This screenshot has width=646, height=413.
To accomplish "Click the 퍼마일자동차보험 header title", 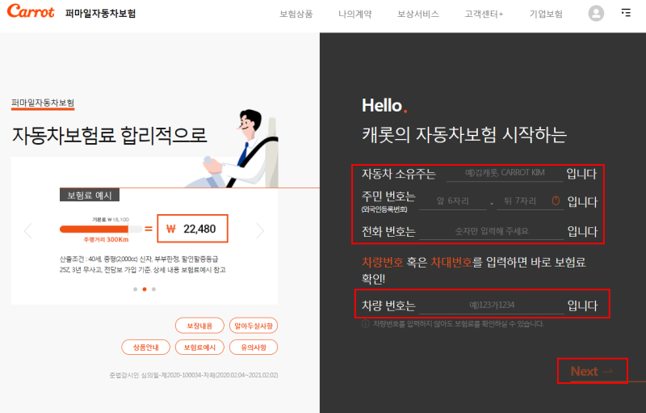I will pos(100,13).
